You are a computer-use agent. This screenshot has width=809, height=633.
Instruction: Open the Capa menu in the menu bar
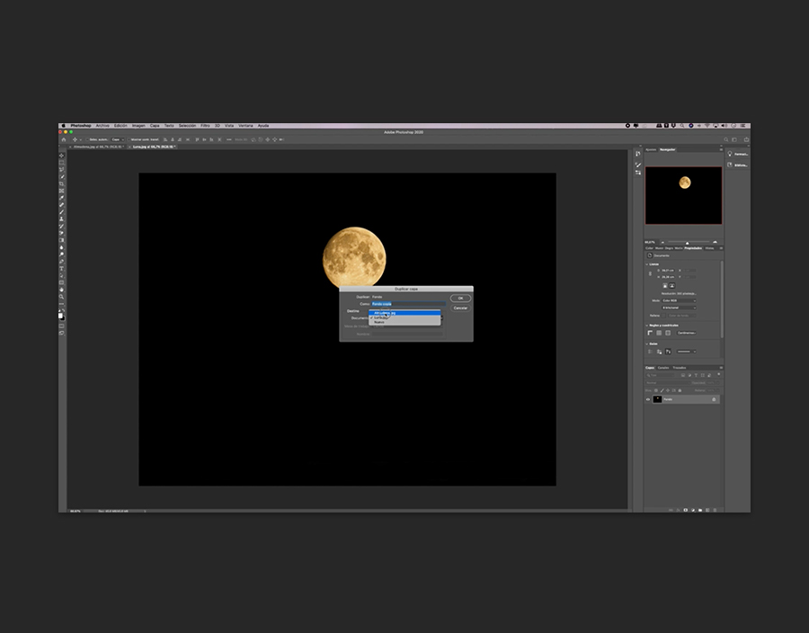[x=155, y=126]
